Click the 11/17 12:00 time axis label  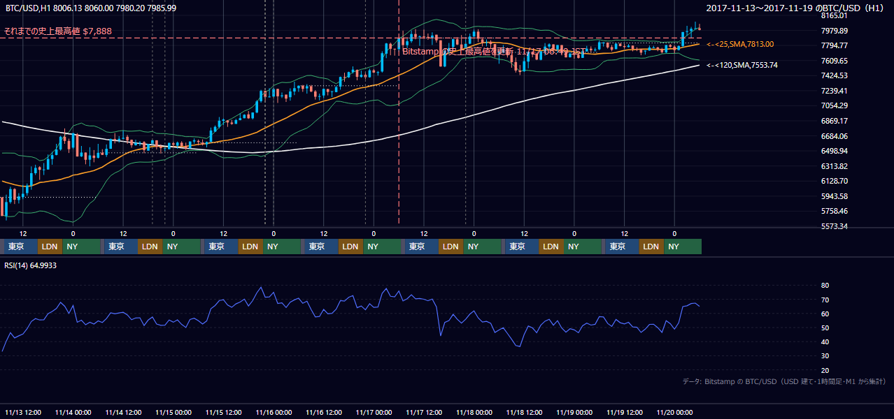424,412
